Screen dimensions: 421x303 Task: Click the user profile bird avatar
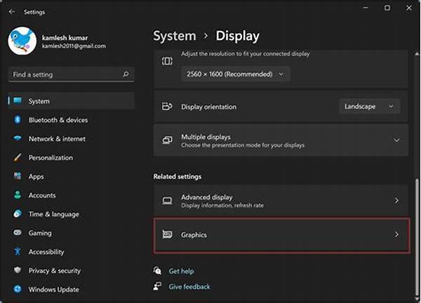(x=22, y=41)
